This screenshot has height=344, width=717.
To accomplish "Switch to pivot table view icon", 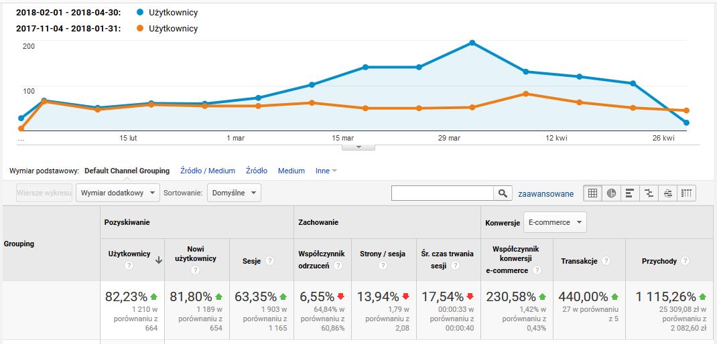I will (686, 193).
